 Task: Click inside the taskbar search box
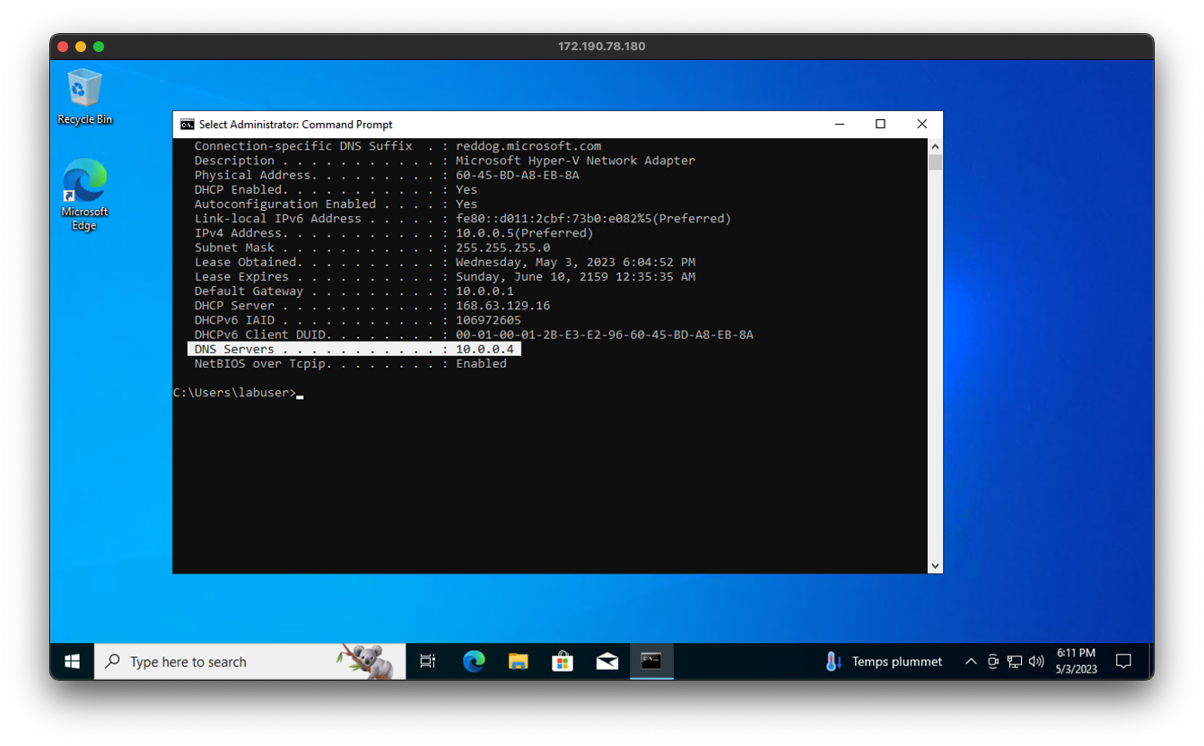pyautogui.click(x=233, y=661)
